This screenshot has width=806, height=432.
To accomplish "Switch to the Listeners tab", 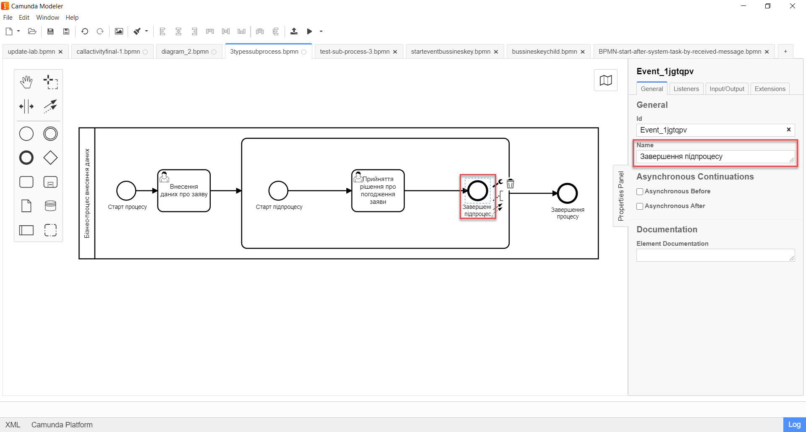I will 686,89.
